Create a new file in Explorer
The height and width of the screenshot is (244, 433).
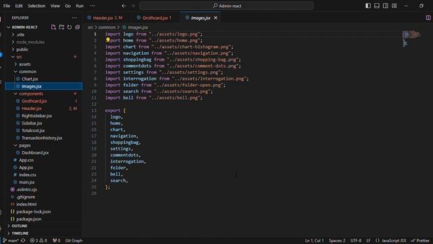click(53, 27)
